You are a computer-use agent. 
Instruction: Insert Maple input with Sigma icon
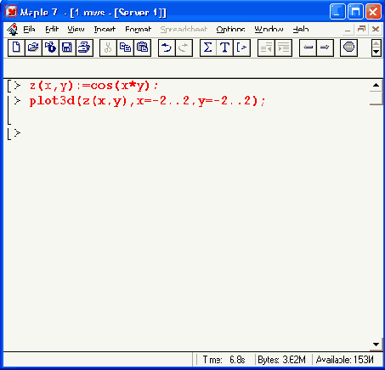tap(208, 48)
